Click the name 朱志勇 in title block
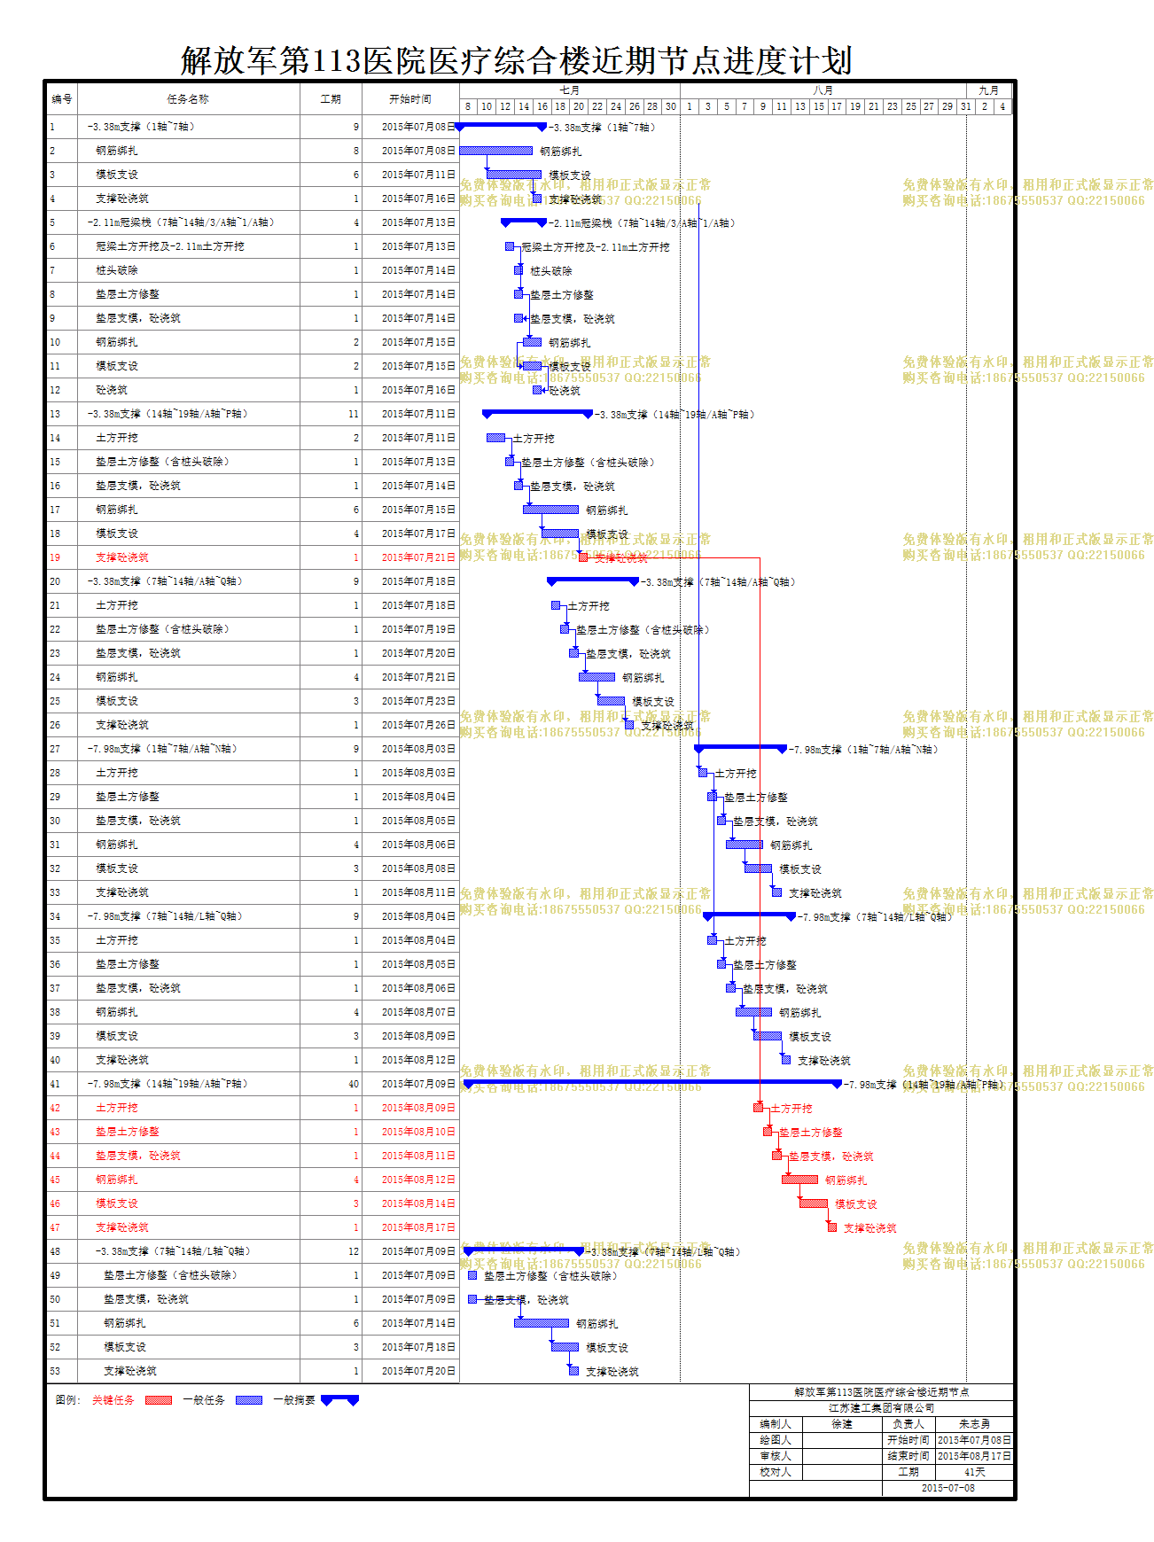This screenshot has width=1154, height=1542. point(974,1424)
